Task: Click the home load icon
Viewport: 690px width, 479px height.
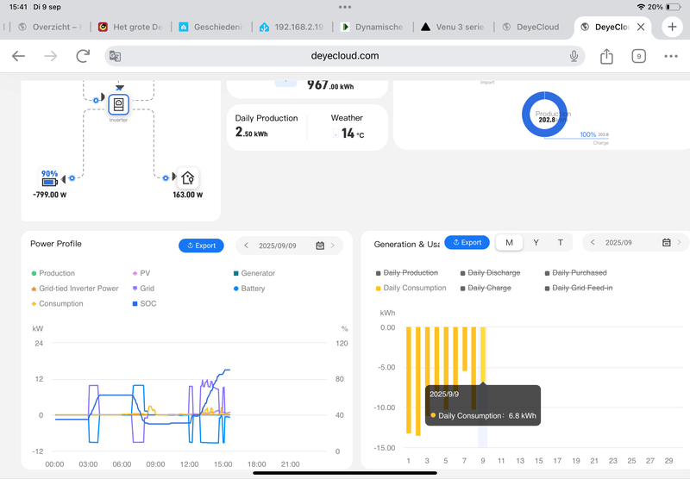Action: (187, 177)
